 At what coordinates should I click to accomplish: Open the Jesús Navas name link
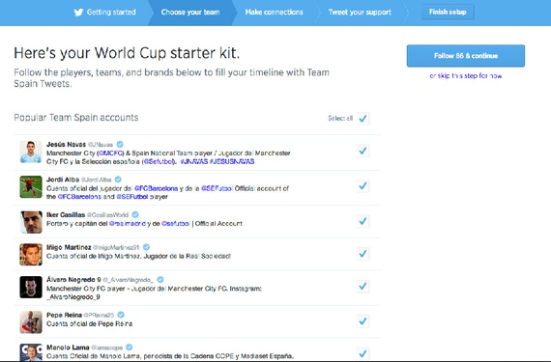[66, 144]
